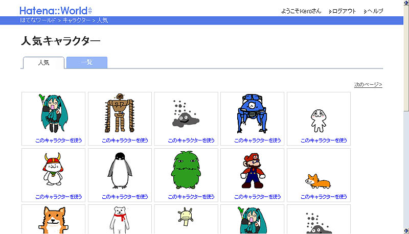Viewport: 409px width, 234px height.
Task: Go to next page via 次のページ> link
Action: pyautogui.click(x=368, y=84)
